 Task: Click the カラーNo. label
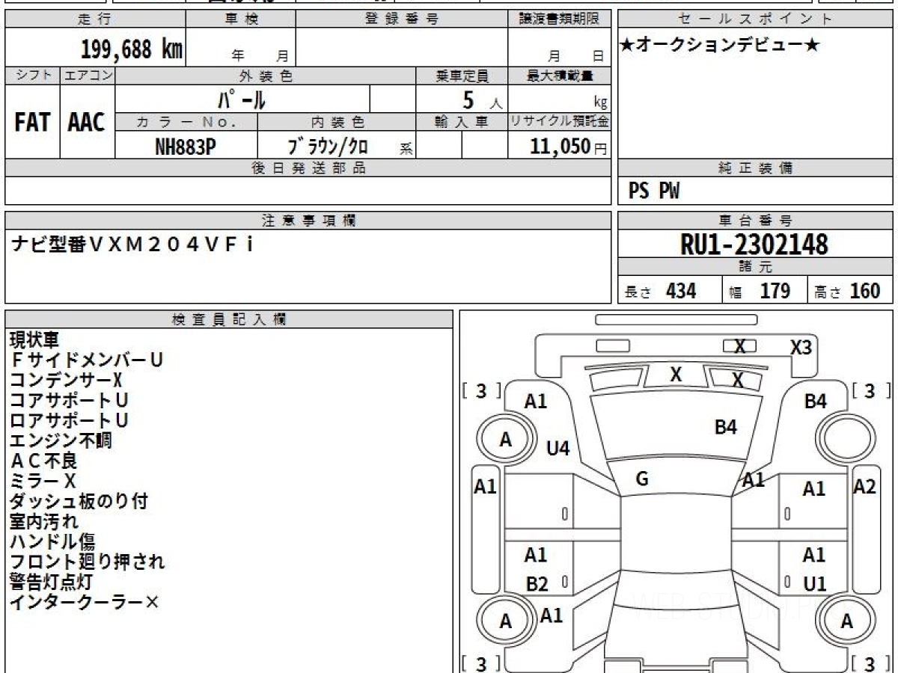[186, 122]
